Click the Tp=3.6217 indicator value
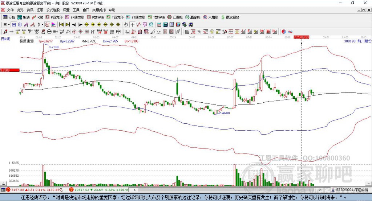 click(45, 41)
